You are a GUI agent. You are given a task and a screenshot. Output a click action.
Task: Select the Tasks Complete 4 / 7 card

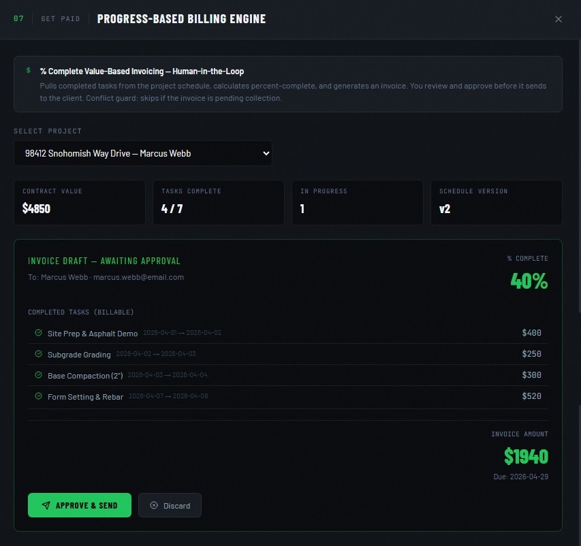pos(218,202)
